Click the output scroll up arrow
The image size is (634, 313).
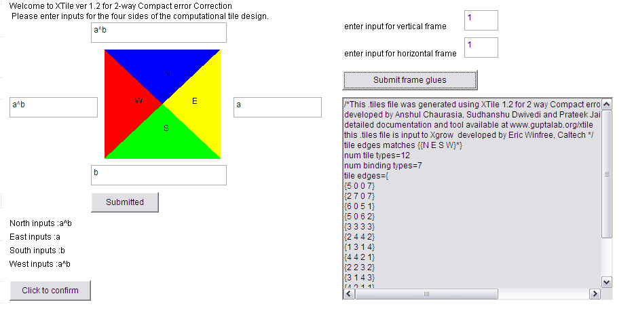(x=606, y=105)
